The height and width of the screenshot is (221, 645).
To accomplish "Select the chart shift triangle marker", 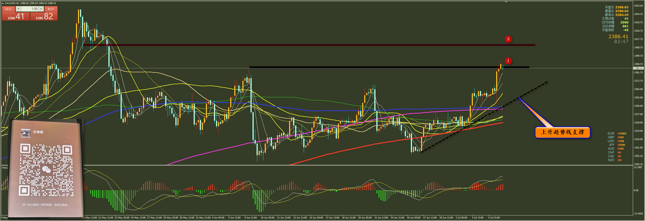I will coord(506,2).
